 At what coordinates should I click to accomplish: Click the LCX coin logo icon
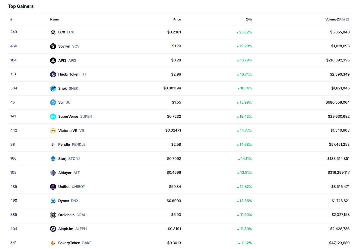tap(53, 32)
